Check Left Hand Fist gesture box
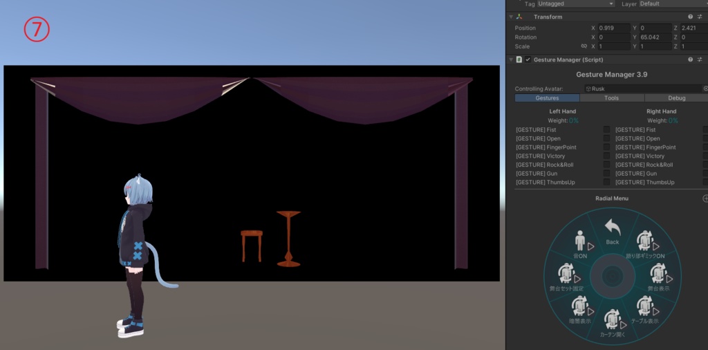This screenshot has width=708, height=350. (606, 129)
